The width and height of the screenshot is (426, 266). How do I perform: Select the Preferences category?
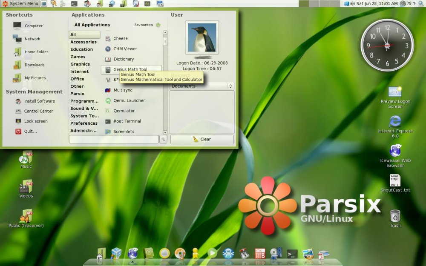(x=84, y=123)
